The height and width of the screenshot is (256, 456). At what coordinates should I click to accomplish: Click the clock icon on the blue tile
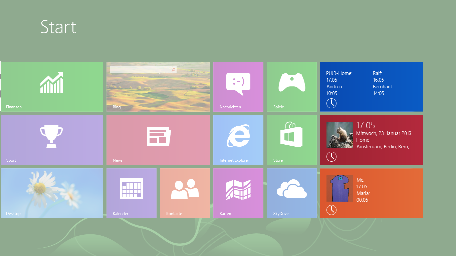[331, 103]
